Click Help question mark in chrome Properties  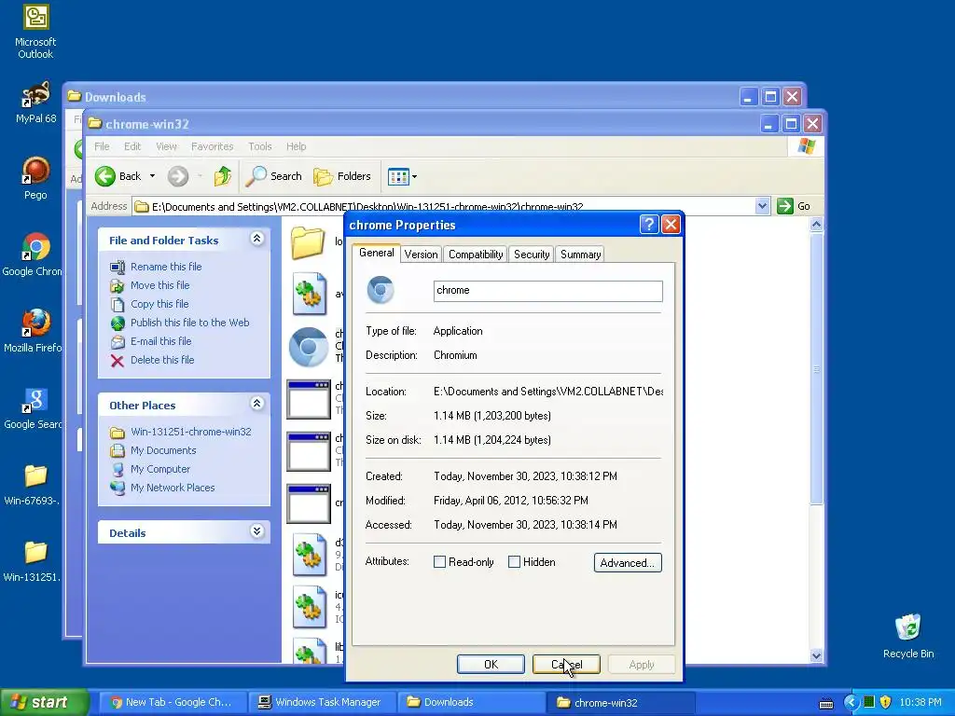(649, 225)
